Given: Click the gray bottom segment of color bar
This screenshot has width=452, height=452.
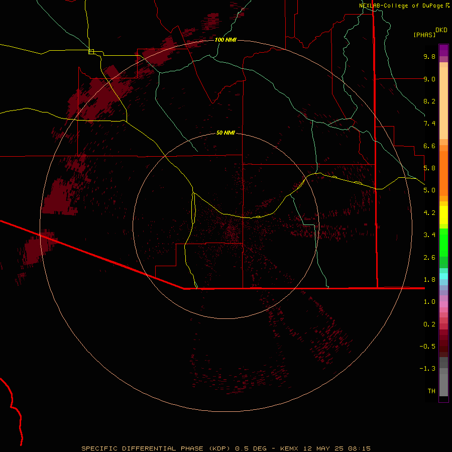Looking at the screenshot, I should pyautogui.click(x=443, y=385).
